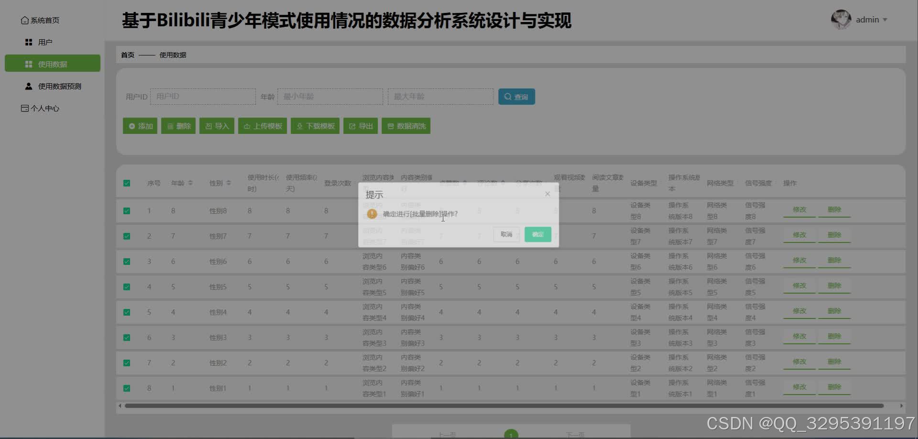The height and width of the screenshot is (439, 918).
Task: Open the 添加 (Add) function
Action: (x=140, y=126)
